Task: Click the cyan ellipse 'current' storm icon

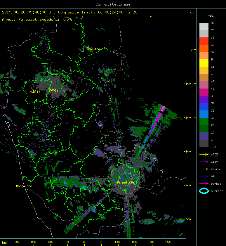Action: [204, 191]
